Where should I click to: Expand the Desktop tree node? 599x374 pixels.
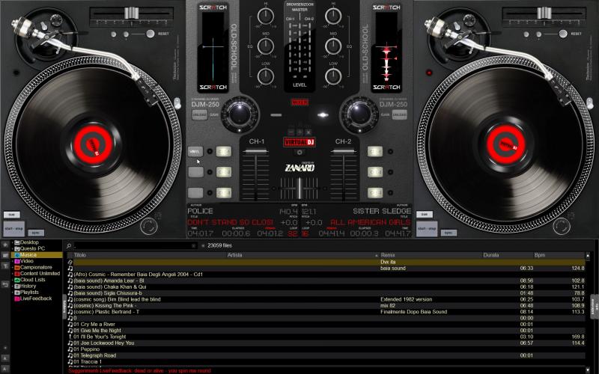tap(12, 242)
